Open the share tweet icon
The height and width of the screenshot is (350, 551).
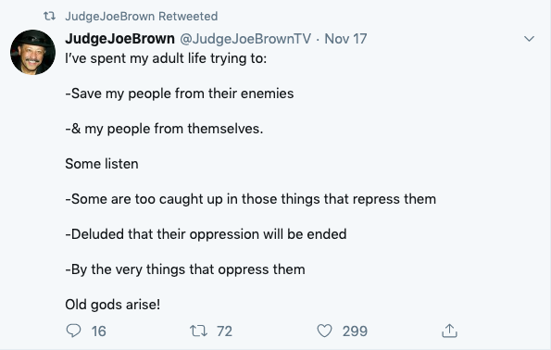449,331
